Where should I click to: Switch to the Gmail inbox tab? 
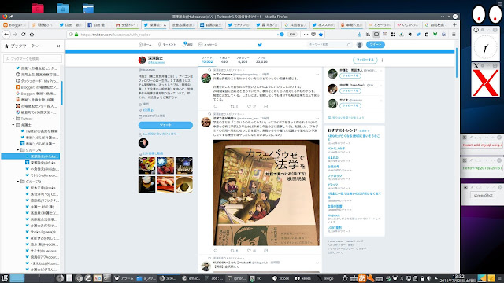point(127,24)
